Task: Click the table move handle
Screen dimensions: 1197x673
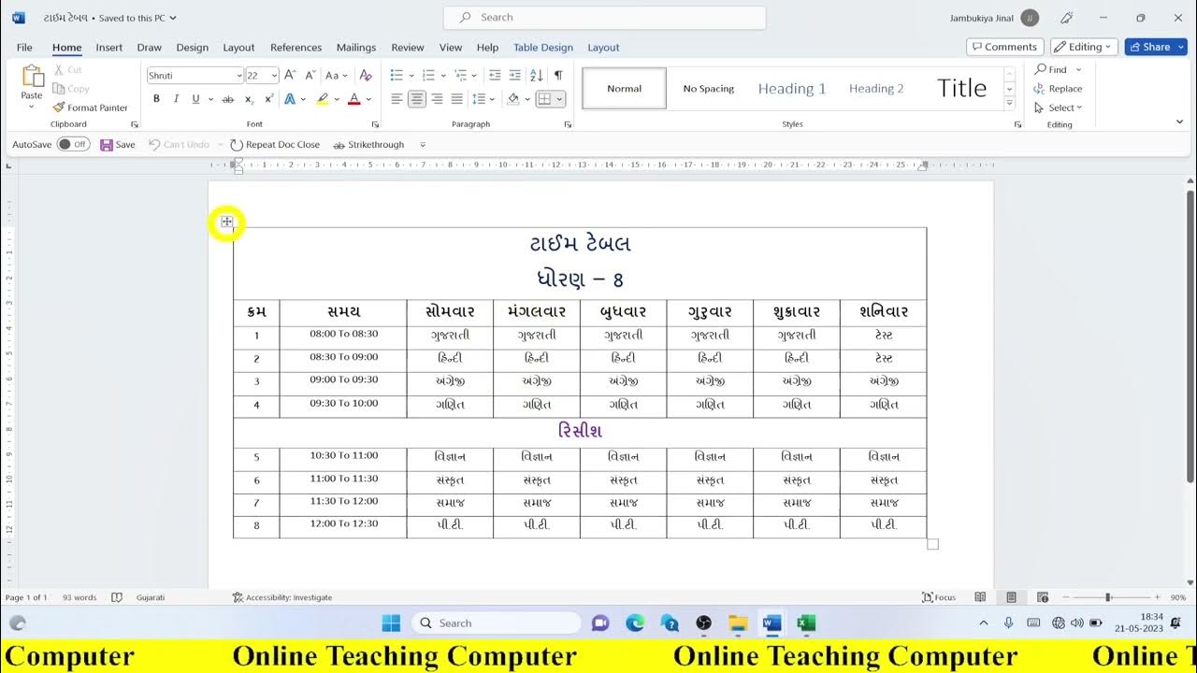Action: click(227, 222)
